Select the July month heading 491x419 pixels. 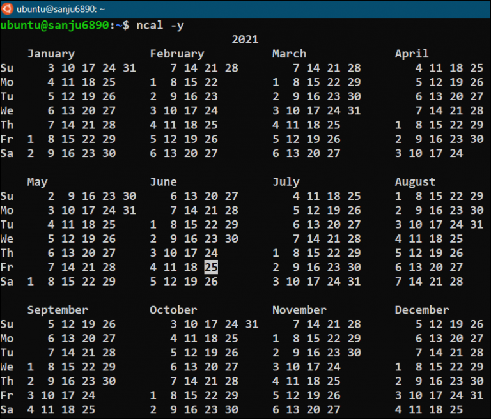[286, 182]
